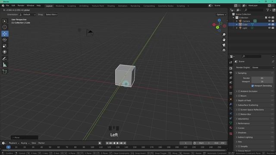Open the View Layer properties tab
The height and width of the screenshot is (155, 276).
coord(231,77)
